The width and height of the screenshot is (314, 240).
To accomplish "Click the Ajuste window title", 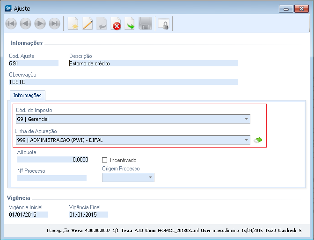I will point(22,8).
